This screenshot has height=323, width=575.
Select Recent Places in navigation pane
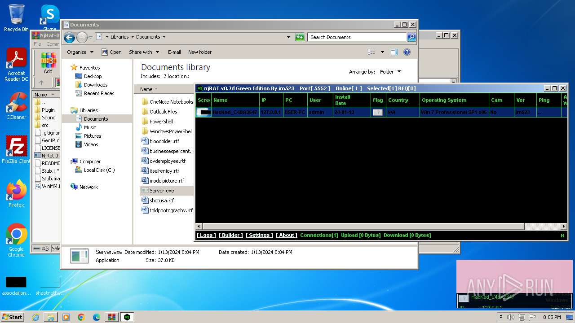click(99, 93)
